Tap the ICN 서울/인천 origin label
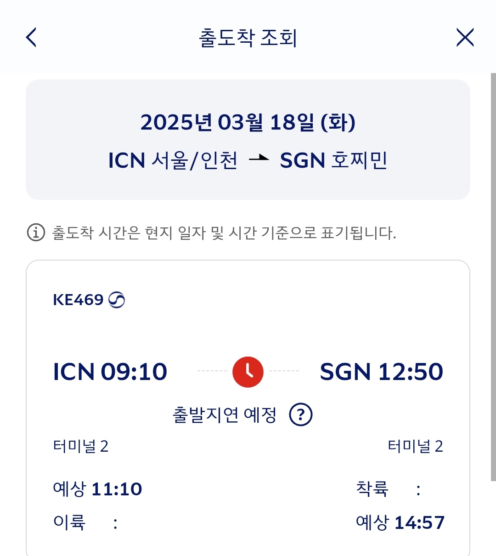Image resolution: width=496 pixels, height=556 pixels. (x=173, y=160)
